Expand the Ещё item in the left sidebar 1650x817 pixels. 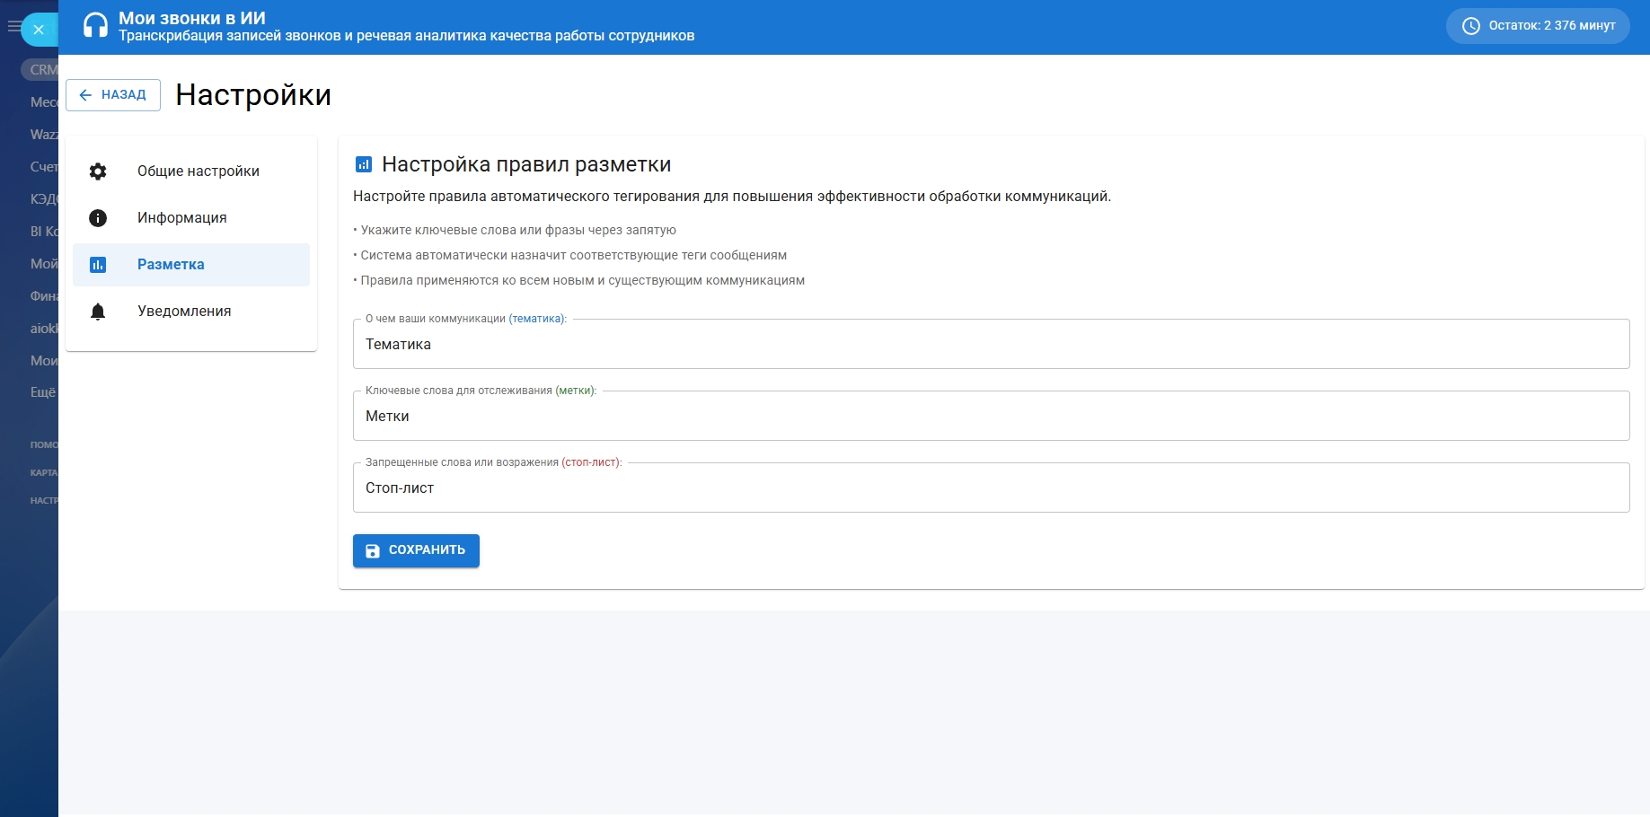point(42,392)
